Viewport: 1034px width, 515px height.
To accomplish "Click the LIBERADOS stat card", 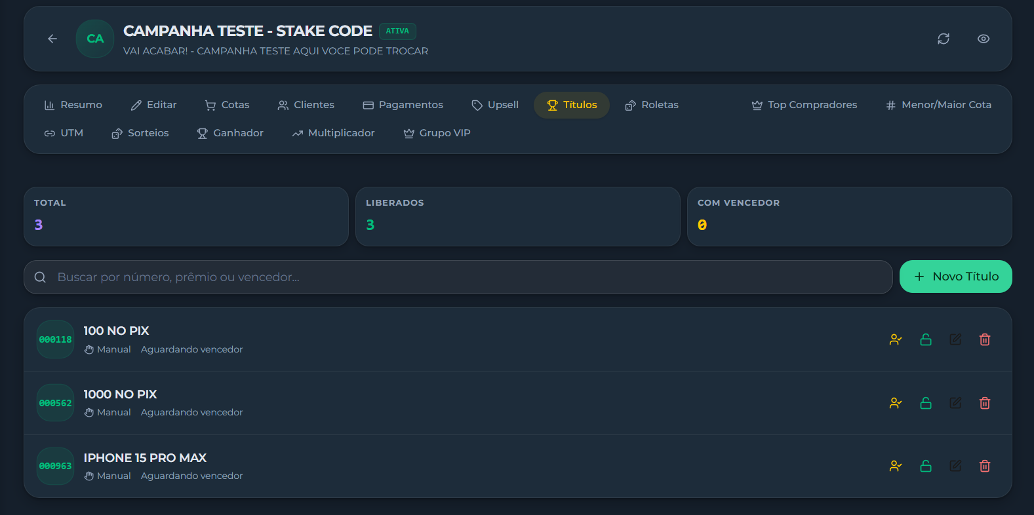I will [x=518, y=217].
